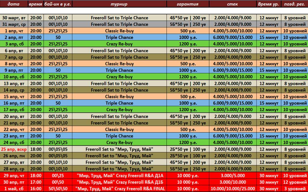The height and width of the screenshot is (192, 308).
Task: Select the '29 апр, чт' date cell
Action: 14,175
